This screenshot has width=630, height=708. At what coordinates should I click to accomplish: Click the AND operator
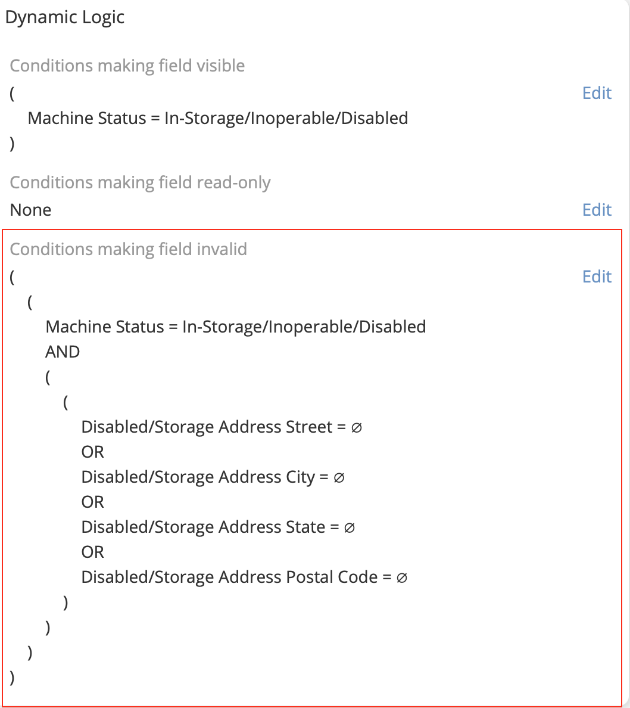[x=63, y=352]
